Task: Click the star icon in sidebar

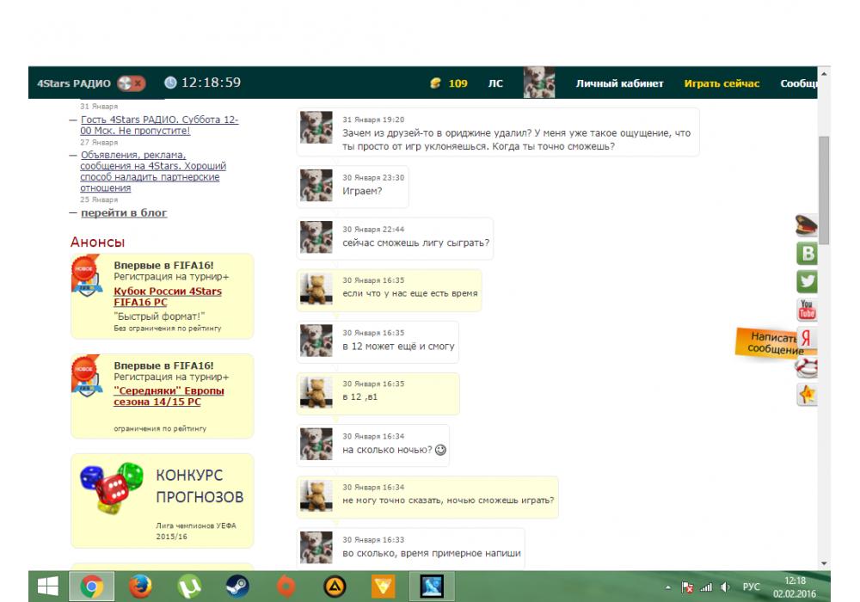Action: [x=808, y=395]
